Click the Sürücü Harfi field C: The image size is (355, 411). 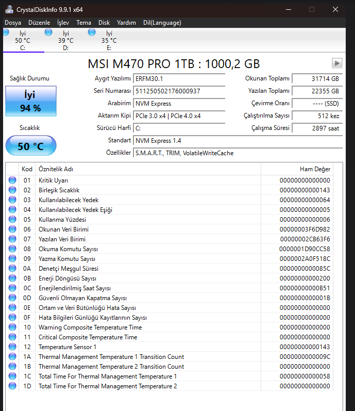click(179, 128)
